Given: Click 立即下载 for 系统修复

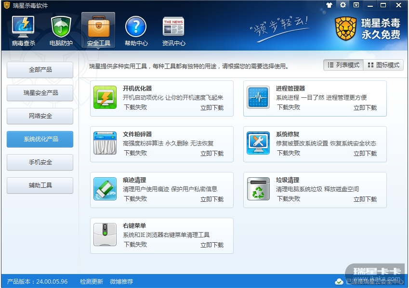Looking at the screenshot, I should [365, 153].
